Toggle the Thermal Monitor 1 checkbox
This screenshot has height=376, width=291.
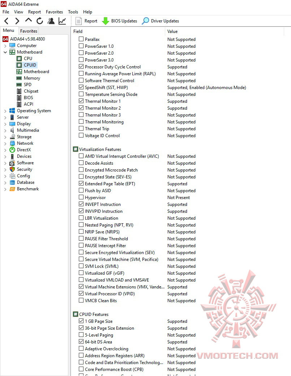point(81,101)
